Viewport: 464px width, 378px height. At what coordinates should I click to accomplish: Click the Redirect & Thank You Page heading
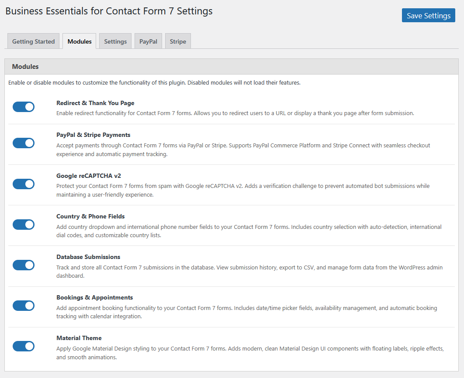[95, 103]
